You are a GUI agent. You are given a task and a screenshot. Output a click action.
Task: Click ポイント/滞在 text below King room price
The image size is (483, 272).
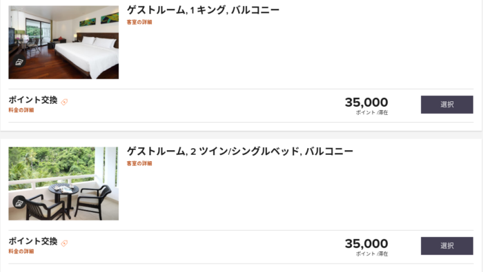pos(372,112)
